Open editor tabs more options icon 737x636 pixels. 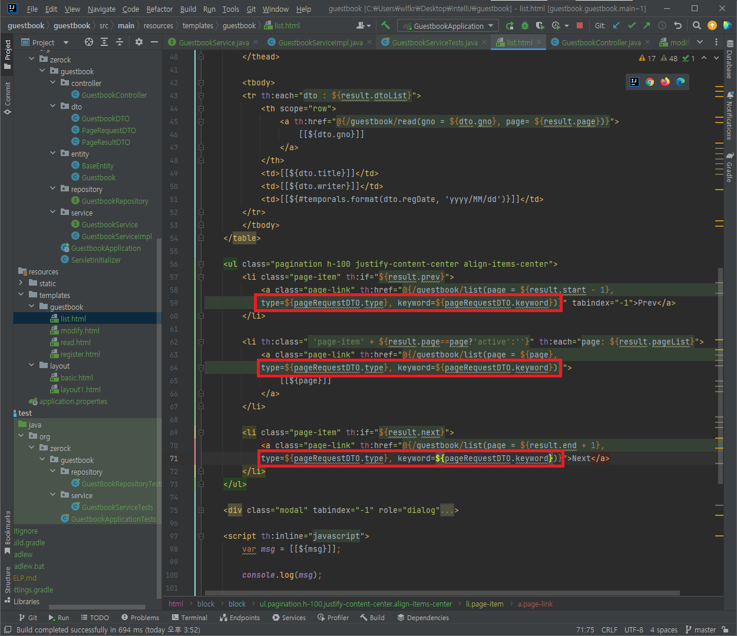(x=716, y=42)
